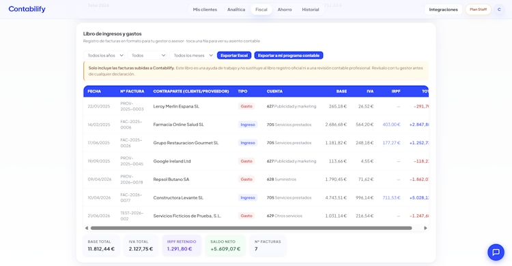Click the horizontal table scrollbar thumb
The image size is (512, 266).
251,228
